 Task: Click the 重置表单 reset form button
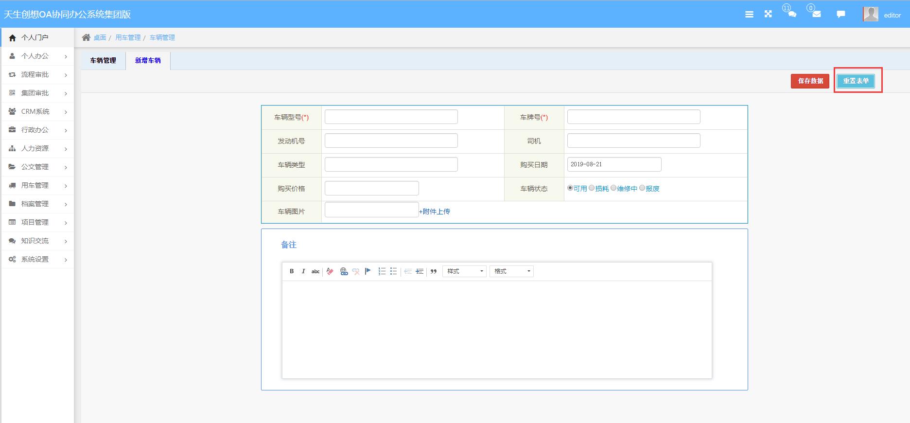(856, 81)
